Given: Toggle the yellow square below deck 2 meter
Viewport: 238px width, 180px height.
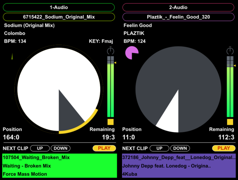Looking at the screenshot, I should 230,122.
